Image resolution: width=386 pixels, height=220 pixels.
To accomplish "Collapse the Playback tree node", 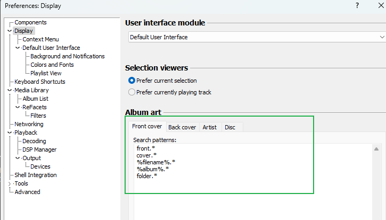I will pyautogui.click(x=10, y=133).
